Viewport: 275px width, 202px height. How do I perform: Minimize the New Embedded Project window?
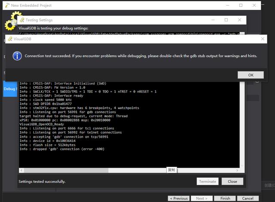[228, 6]
